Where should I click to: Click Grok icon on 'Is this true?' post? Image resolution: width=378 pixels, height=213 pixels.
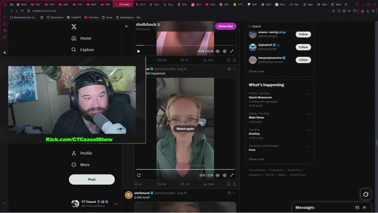[x=229, y=193]
